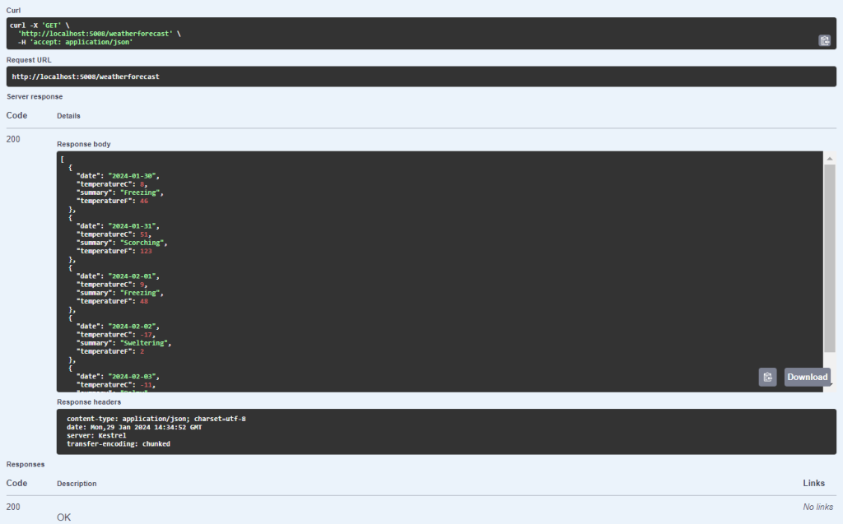Copy the curl command to clipboard
The height and width of the screenshot is (524, 843).
[824, 40]
